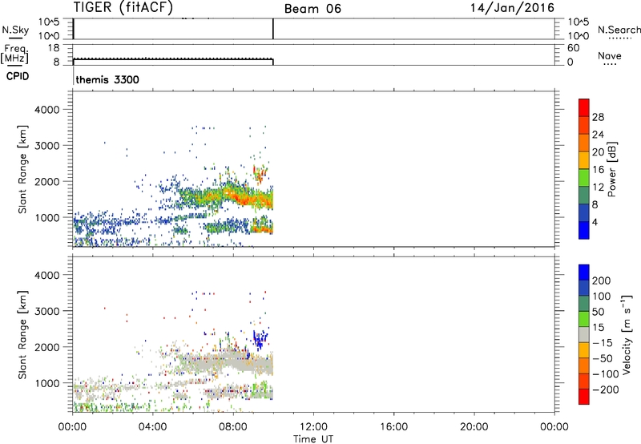The width and height of the screenshot is (641, 444).
Task: Click the 'N.Search' legend label
Action: tap(619, 30)
